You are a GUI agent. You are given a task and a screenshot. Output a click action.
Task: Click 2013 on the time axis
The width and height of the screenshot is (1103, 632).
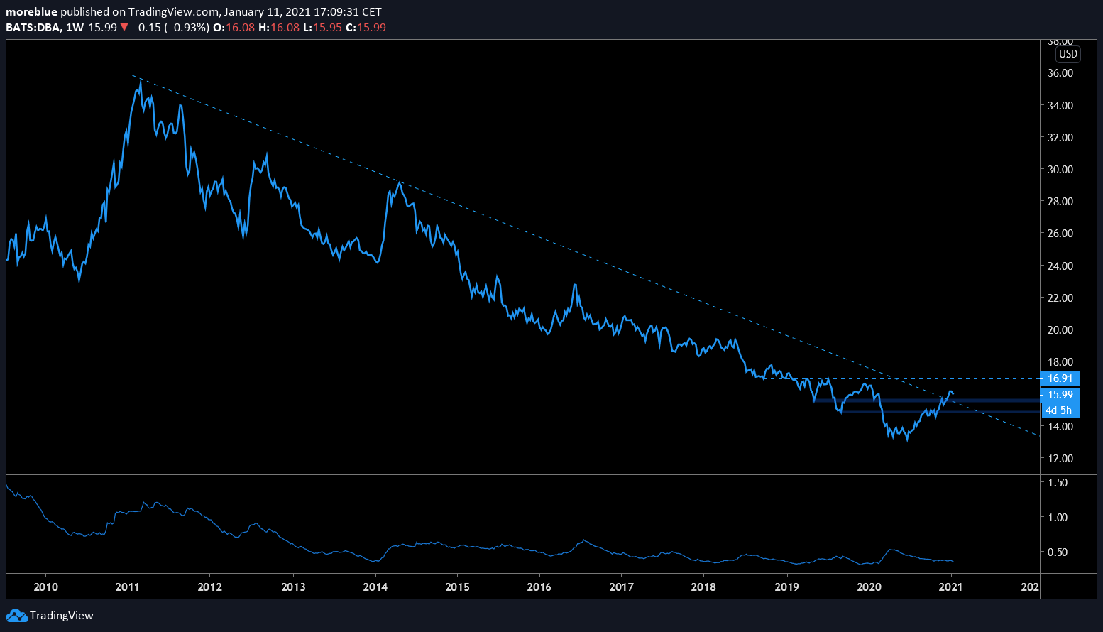(x=293, y=587)
